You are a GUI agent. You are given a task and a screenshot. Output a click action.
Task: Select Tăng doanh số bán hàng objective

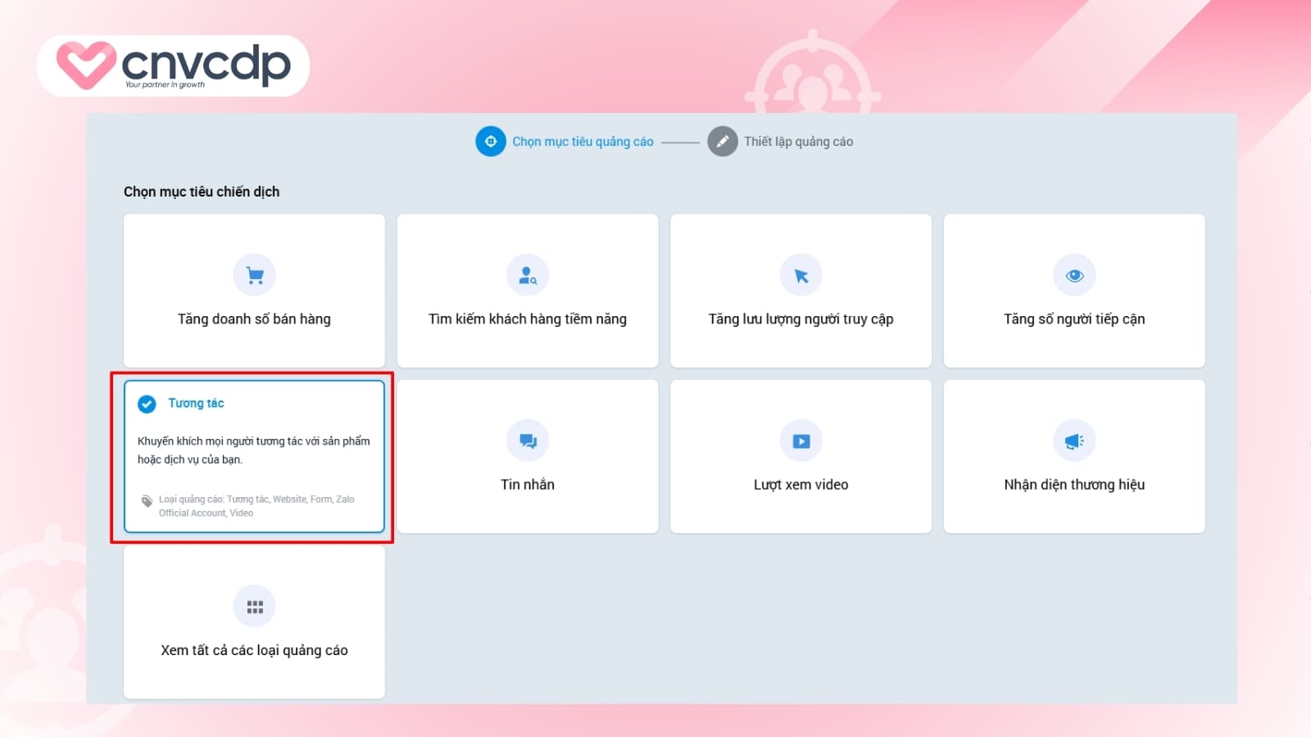[254, 319]
